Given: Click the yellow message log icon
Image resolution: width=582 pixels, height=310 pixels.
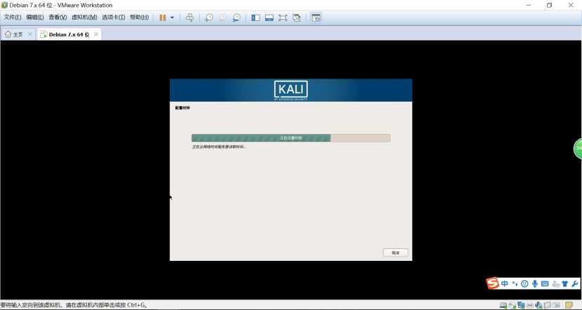Looking at the screenshot, I should click(x=569, y=305).
